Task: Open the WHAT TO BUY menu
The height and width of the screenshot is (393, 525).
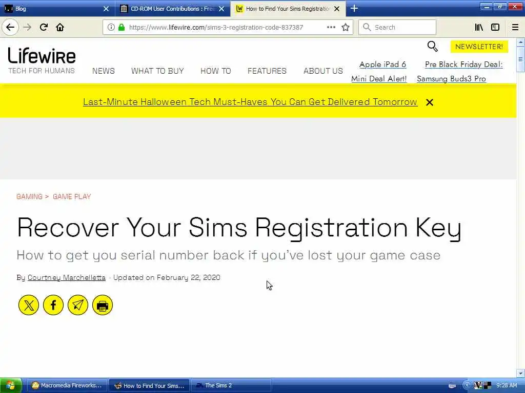Action: [x=157, y=71]
